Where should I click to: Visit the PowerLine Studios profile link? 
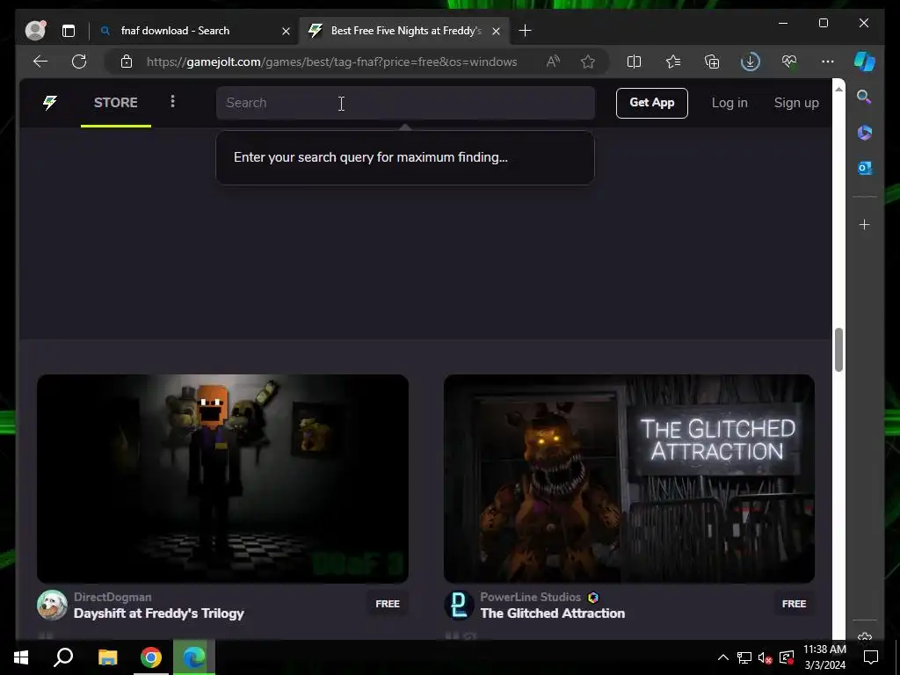pos(530,597)
